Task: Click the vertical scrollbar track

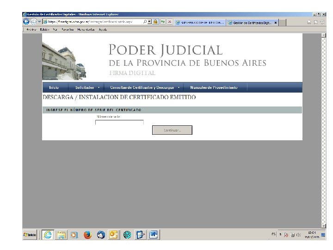Action: [323, 131]
